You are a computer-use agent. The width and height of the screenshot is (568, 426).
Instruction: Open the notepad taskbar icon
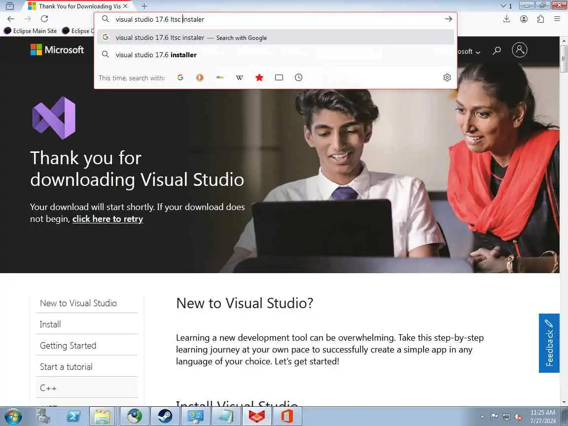coord(226,416)
